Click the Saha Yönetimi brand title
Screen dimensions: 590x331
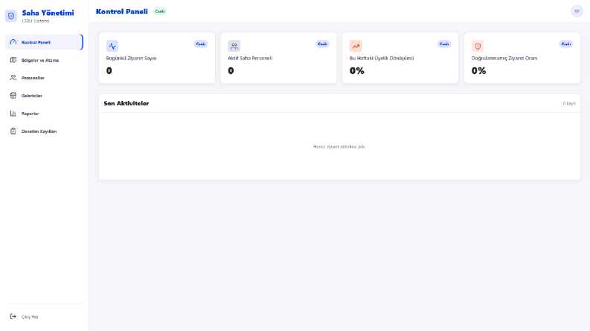pyautogui.click(x=48, y=13)
